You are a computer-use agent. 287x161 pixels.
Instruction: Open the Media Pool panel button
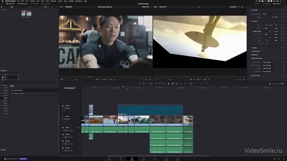(11, 4)
